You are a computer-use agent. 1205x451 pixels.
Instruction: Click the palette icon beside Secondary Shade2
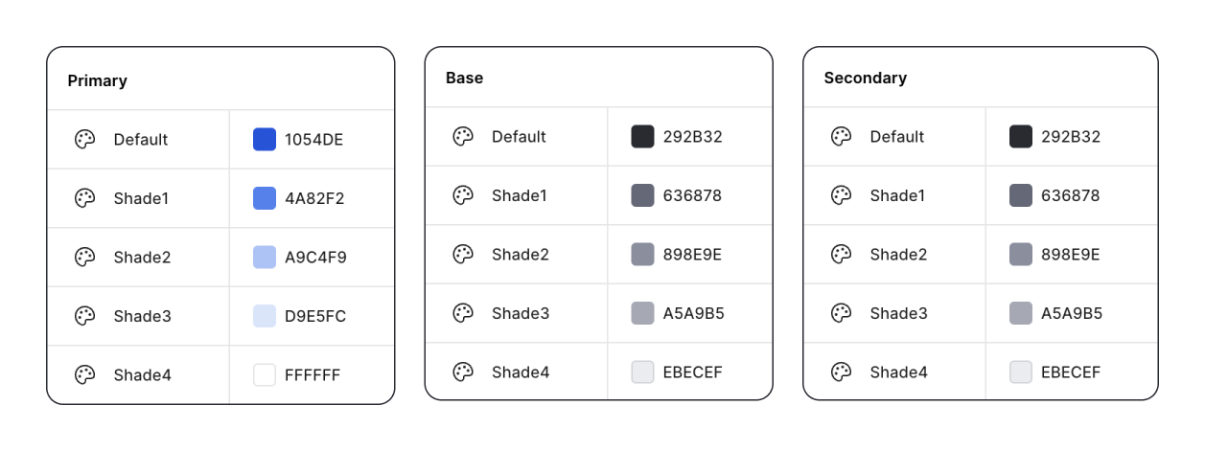pyautogui.click(x=841, y=255)
